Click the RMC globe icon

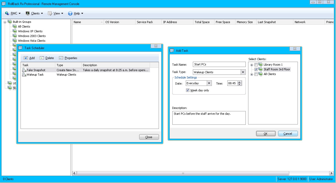tap(7, 13)
